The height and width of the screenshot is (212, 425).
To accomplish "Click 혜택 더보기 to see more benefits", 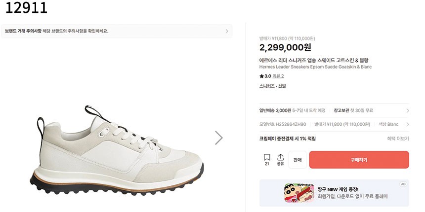I will 398,139.
